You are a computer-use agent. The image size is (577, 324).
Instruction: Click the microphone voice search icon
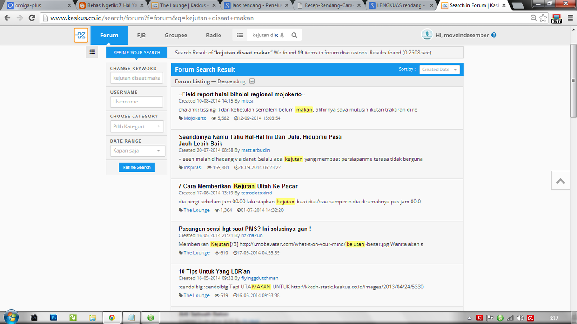coord(282,36)
